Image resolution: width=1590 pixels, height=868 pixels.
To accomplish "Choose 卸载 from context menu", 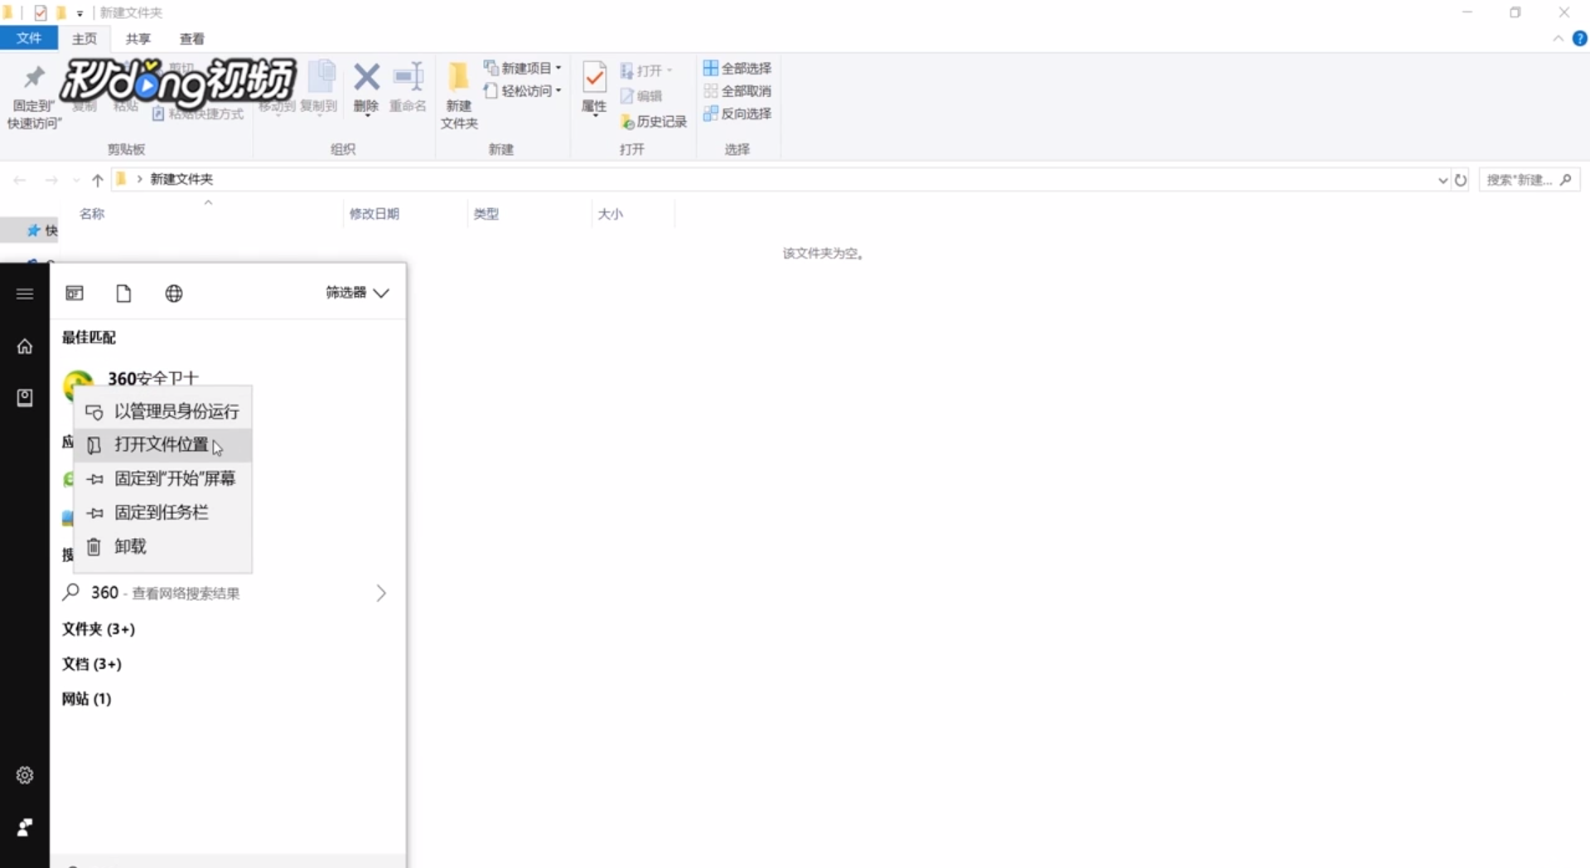I will pyautogui.click(x=163, y=546).
